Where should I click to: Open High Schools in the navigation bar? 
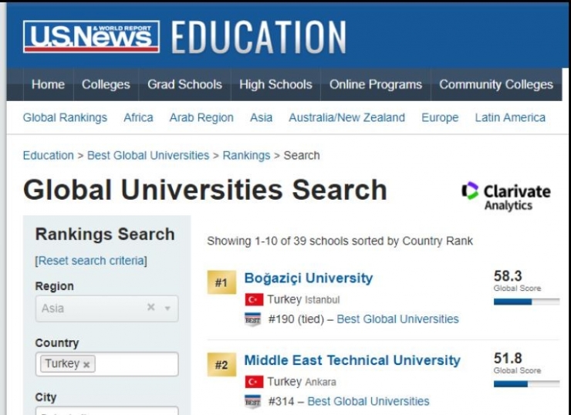coord(275,84)
